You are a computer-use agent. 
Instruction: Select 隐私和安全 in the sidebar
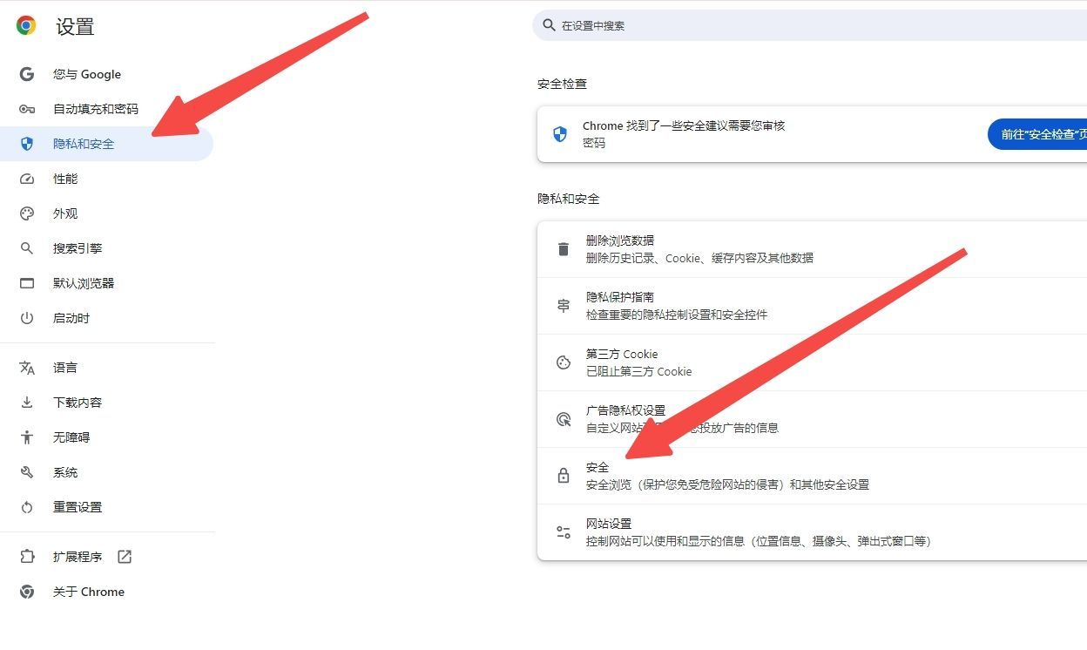[106, 144]
